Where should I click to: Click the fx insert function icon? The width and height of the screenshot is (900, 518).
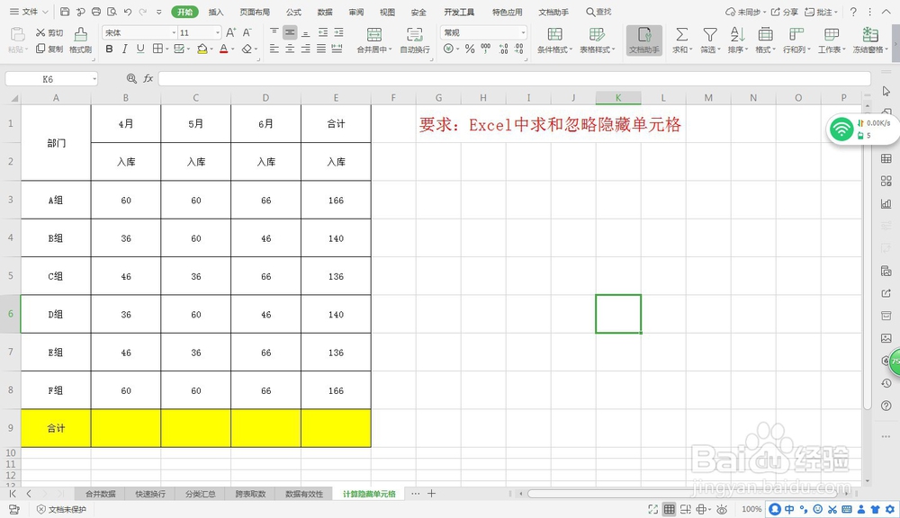click(x=148, y=78)
